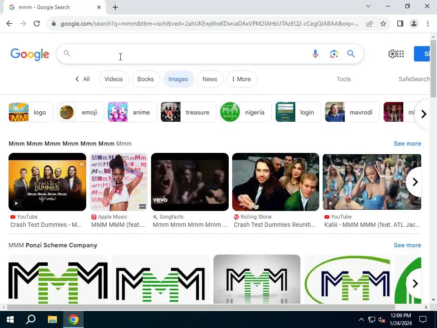Viewport: 437px width, 328px height.
Task: Select the mavrodi suggestion chip
Action: (x=352, y=112)
